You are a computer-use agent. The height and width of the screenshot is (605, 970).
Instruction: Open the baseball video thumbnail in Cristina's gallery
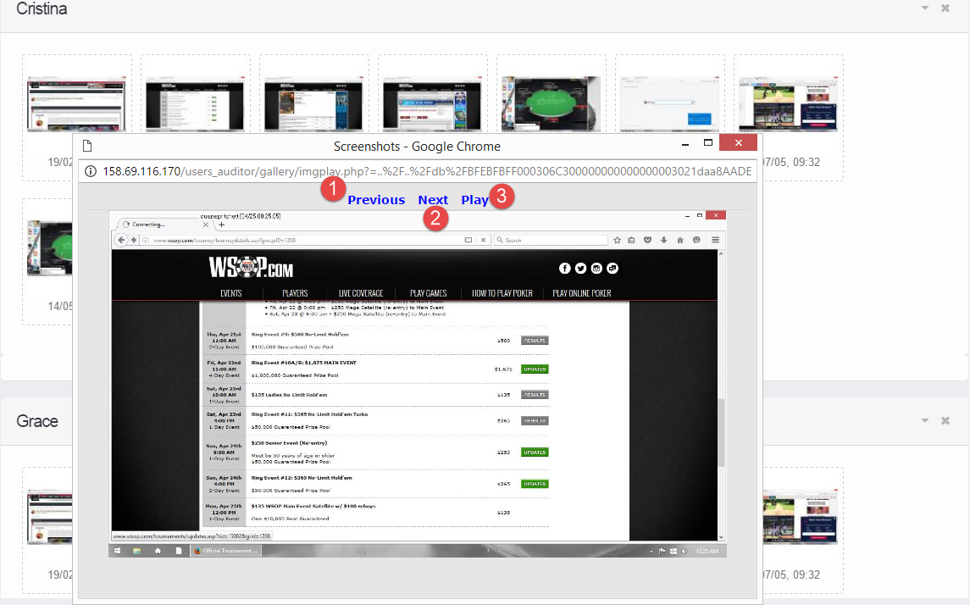point(789,104)
